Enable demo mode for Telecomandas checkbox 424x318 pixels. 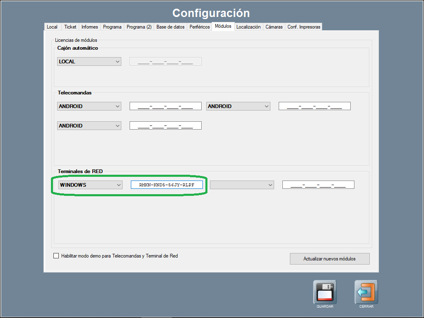pos(56,256)
